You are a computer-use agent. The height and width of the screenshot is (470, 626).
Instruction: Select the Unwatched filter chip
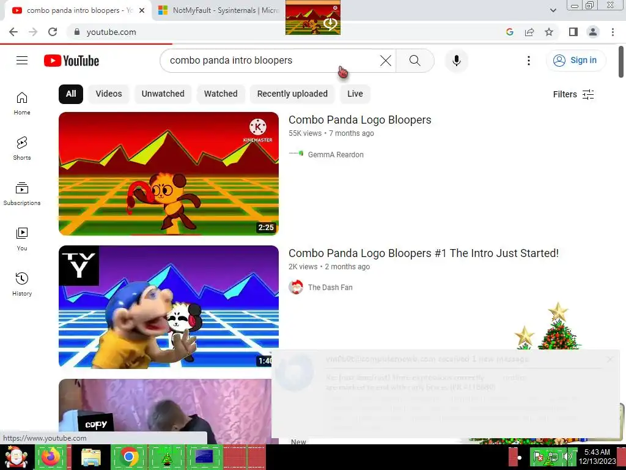point(163,94)
